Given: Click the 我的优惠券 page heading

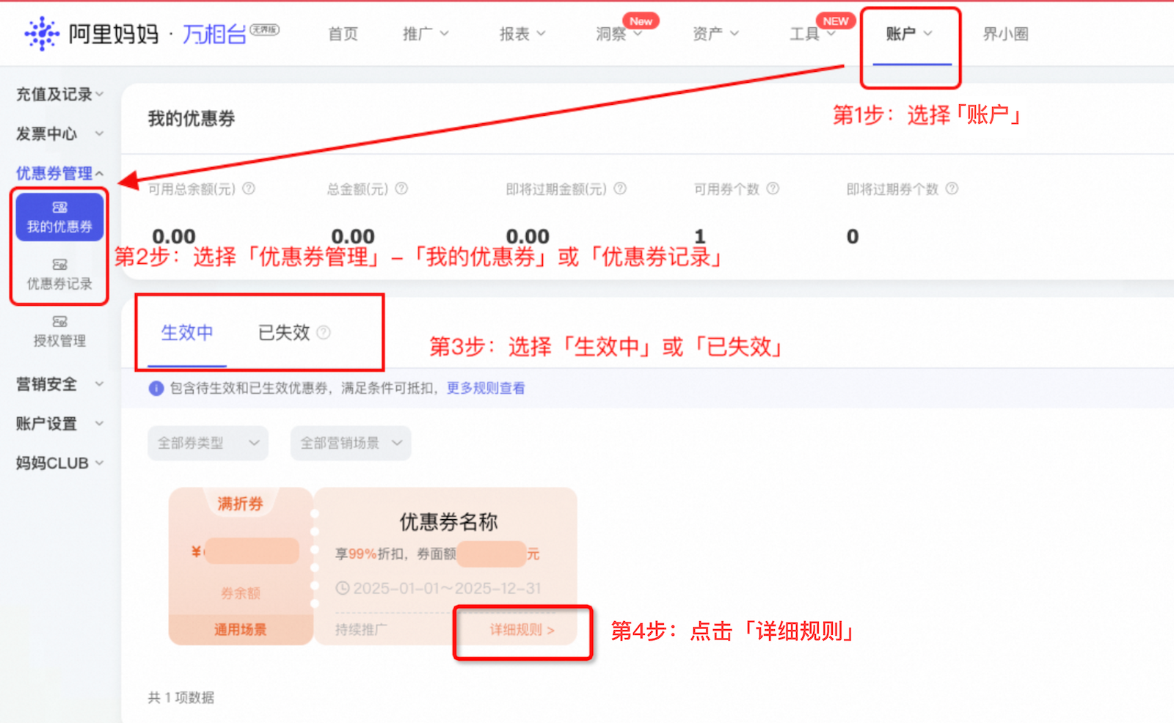Looking at the screenshot, I should point(192,118).
